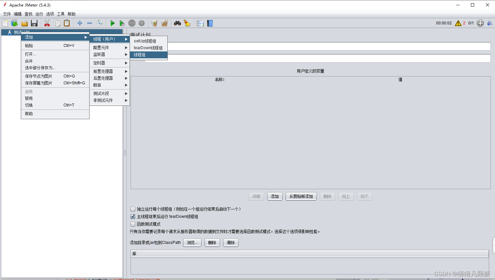Expand 测试片段 submenu

tap(110, 93)
